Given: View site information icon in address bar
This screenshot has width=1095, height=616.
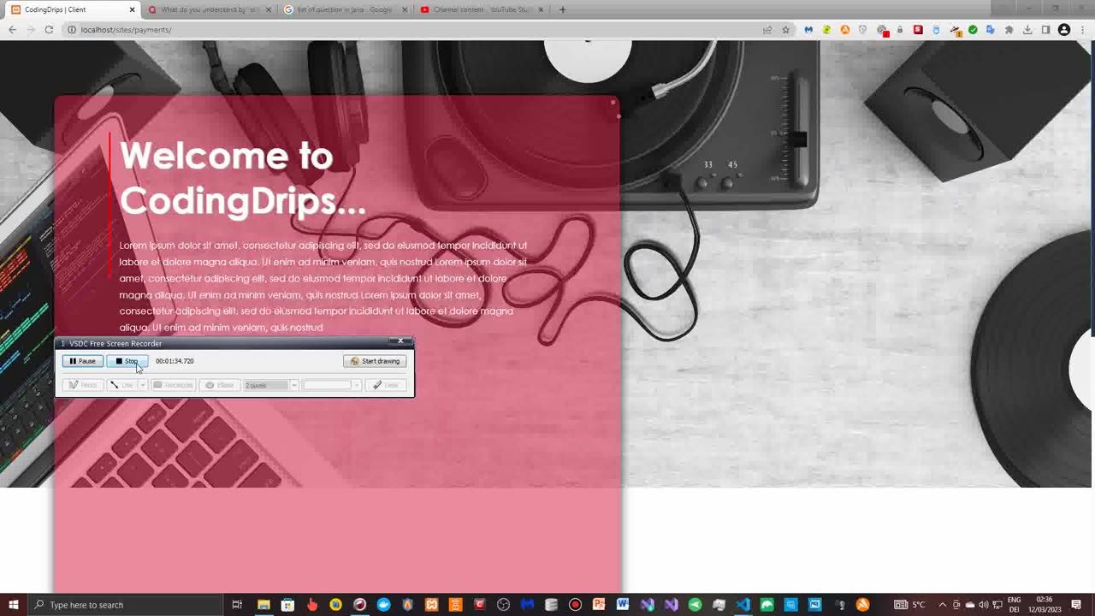Looking at the screenshot, I should (72, 30).
